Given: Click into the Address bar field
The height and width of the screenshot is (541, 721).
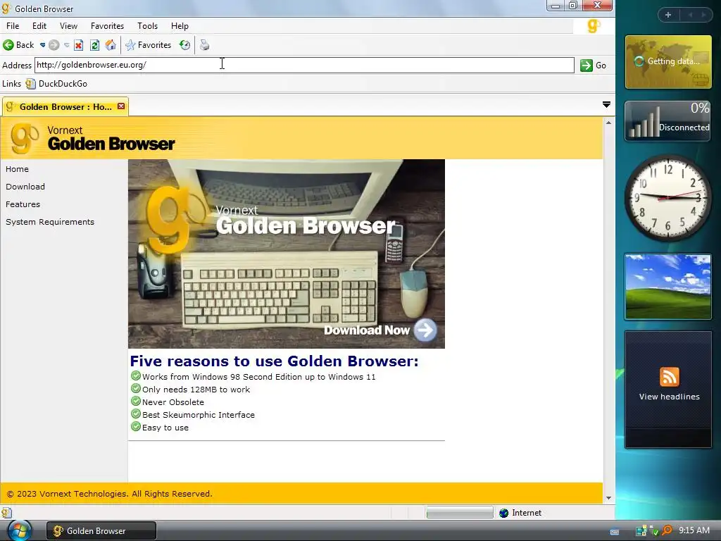Looking at the screenshot, I should [304, 65].
